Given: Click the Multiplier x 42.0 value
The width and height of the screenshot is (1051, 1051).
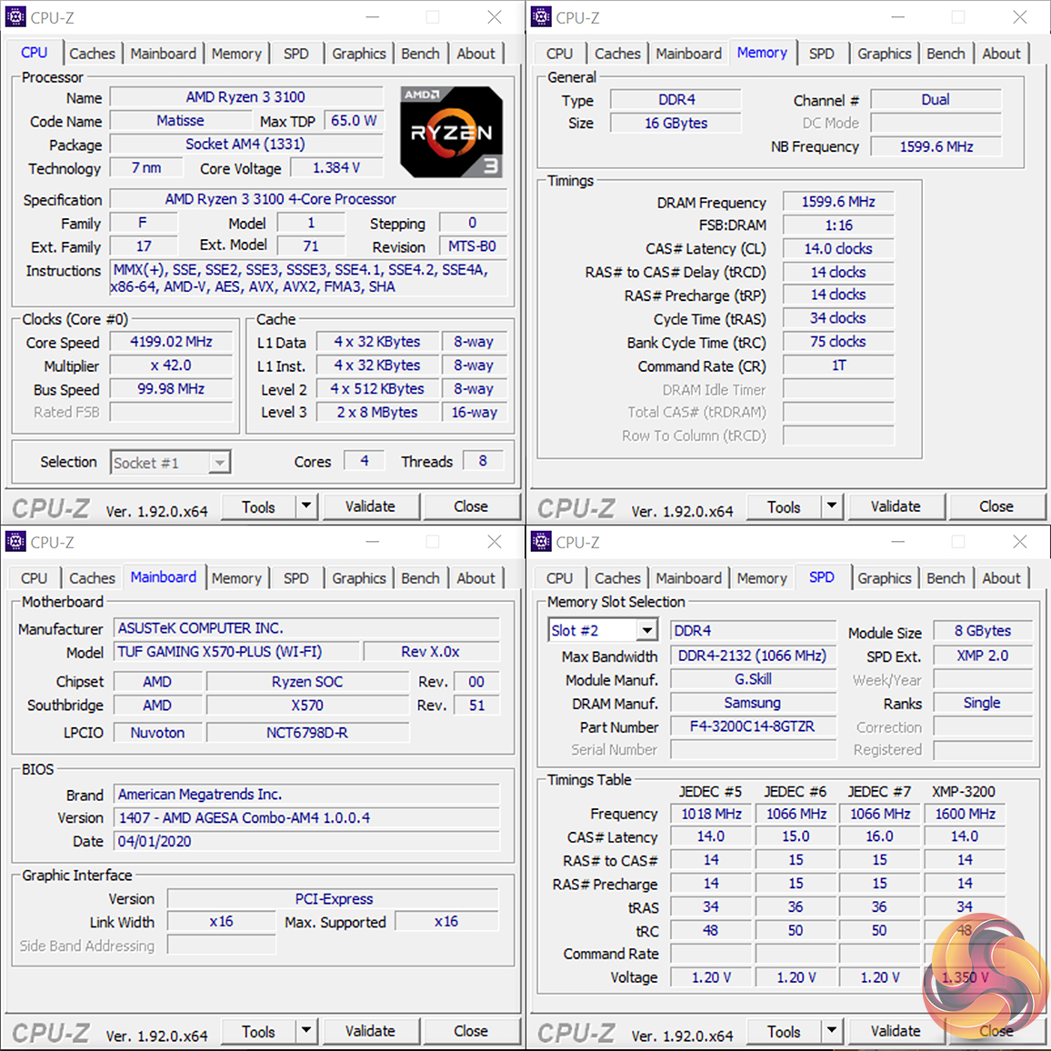Looking at the screenshot, I should click(172, 365).
